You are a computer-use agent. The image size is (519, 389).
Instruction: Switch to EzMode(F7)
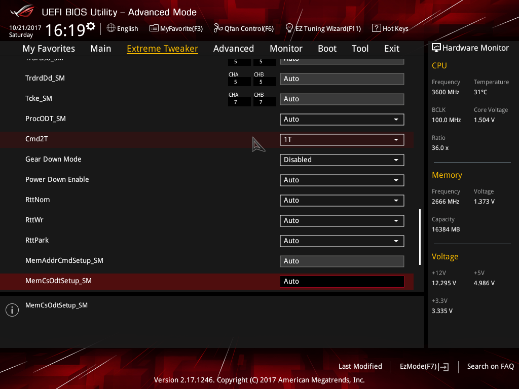click(424, 367)
